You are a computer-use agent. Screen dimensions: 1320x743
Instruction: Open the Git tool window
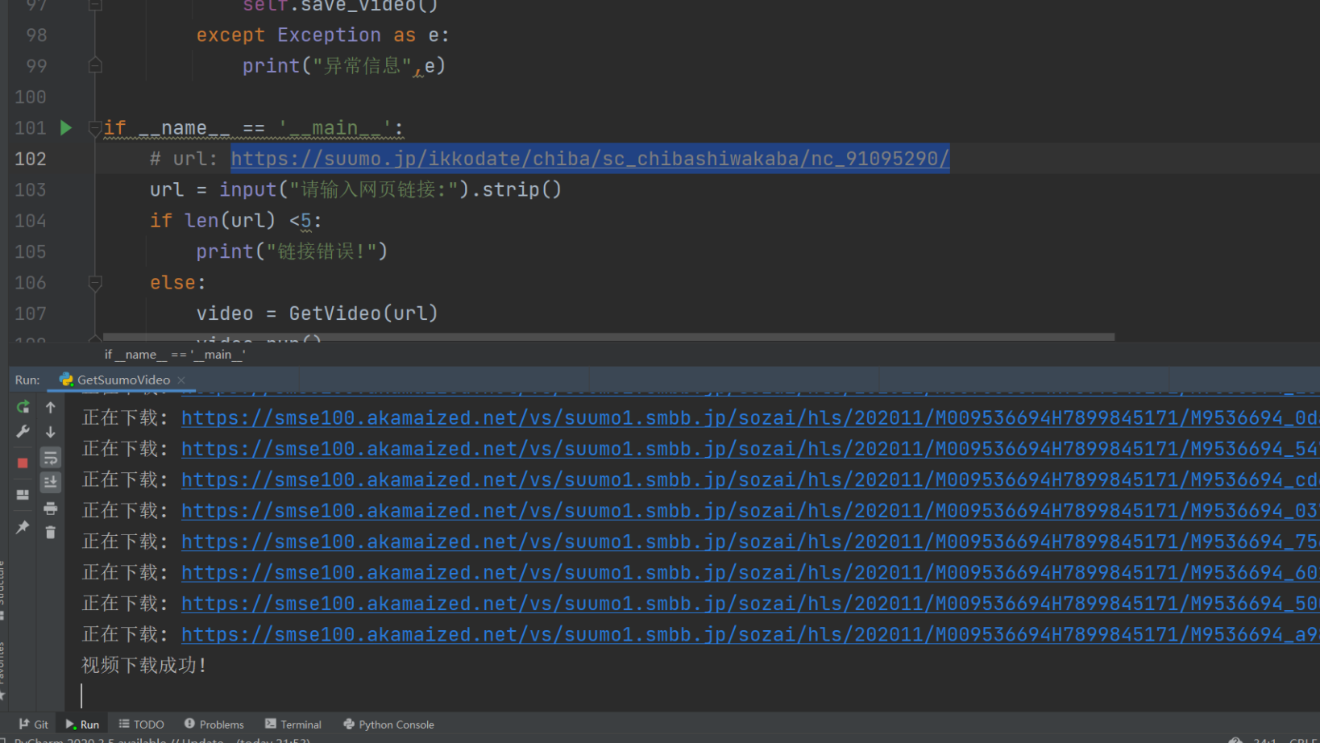[x=33, y=724]
